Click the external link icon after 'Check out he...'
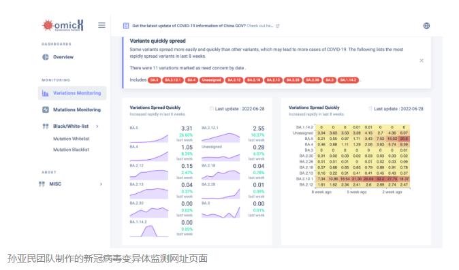 coord(277,26)
